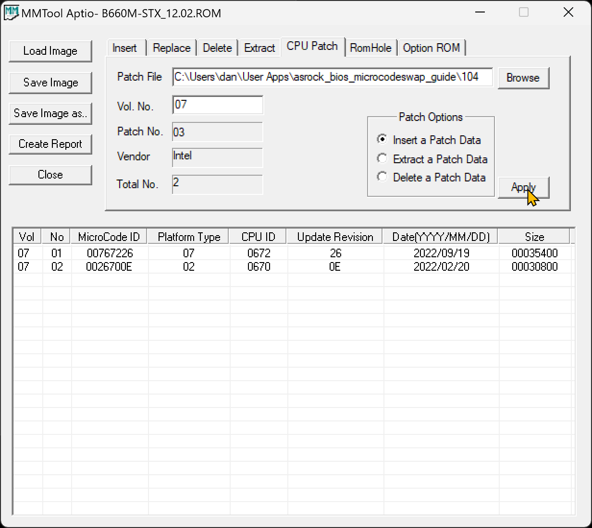This screenshot has height=528, width=592.
Task: Click the Vendor field showing Intel
Action: coord(218,157)
